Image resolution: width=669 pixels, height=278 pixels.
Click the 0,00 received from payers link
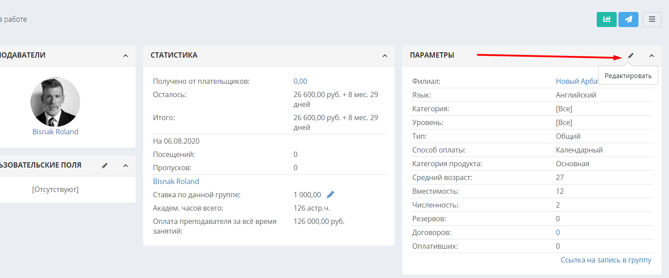(300, 81)
